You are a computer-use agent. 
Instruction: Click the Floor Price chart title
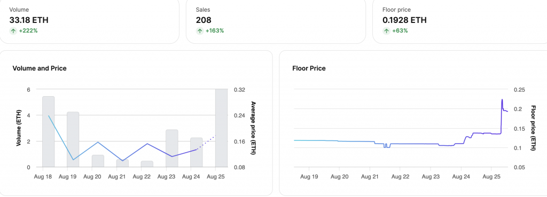point(309,68)
